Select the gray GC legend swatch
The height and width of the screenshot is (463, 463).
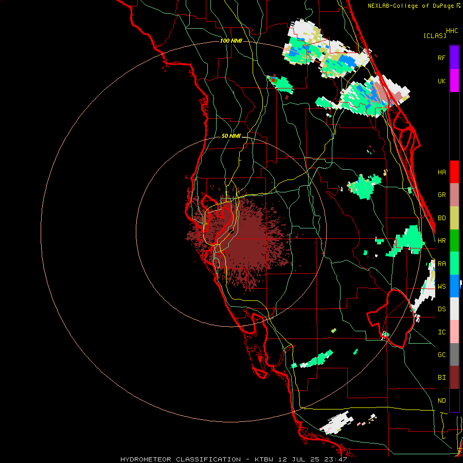tap(454, 354)
